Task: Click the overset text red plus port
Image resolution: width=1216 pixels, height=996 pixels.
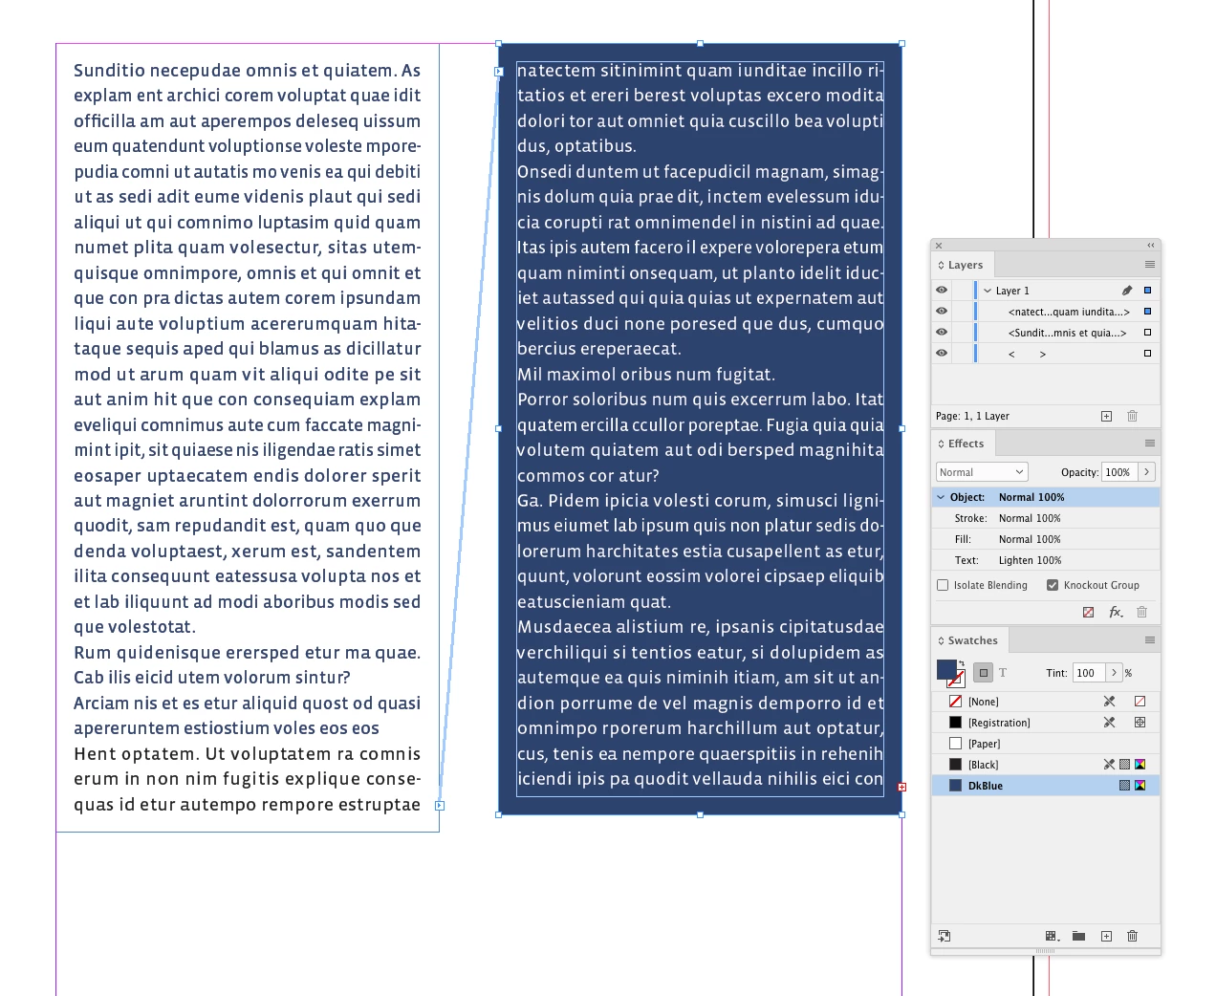Action: coord(901,788)
